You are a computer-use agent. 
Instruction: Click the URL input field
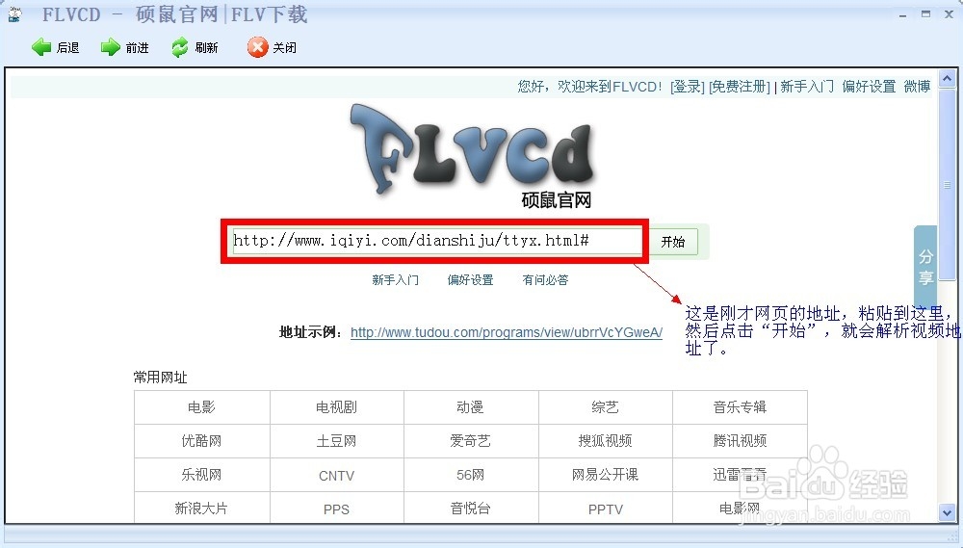click(435, 241)
